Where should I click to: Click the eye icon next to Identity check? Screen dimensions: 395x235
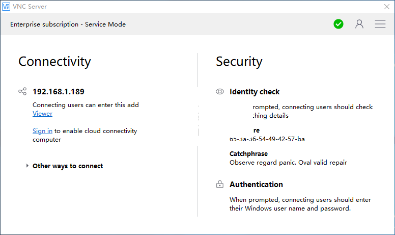coord(220,92)
